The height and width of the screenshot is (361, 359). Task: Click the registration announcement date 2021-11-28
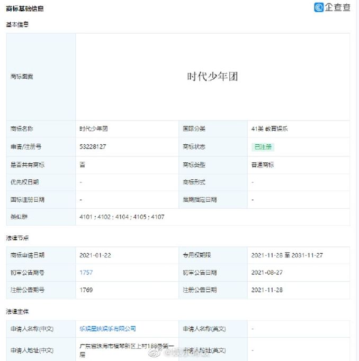click(x=267, y=290)
